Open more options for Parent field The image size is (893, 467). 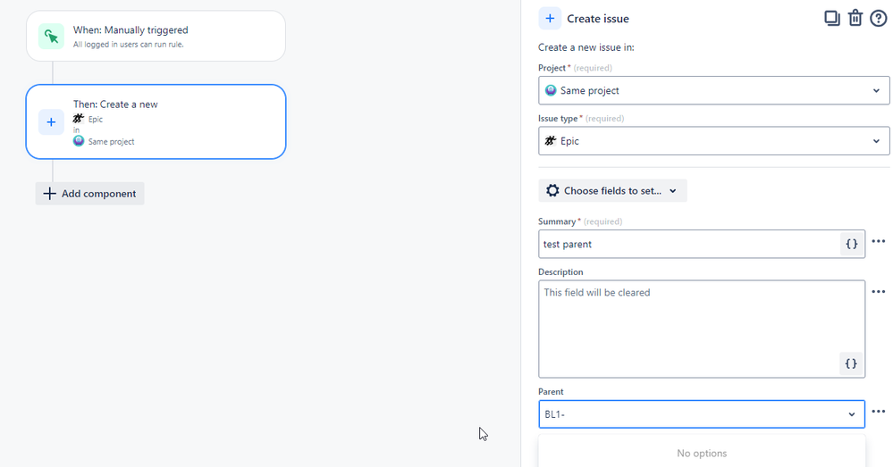(x=879, y=412)
